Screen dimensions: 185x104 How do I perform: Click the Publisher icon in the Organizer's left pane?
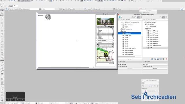[x=141, y=17]
